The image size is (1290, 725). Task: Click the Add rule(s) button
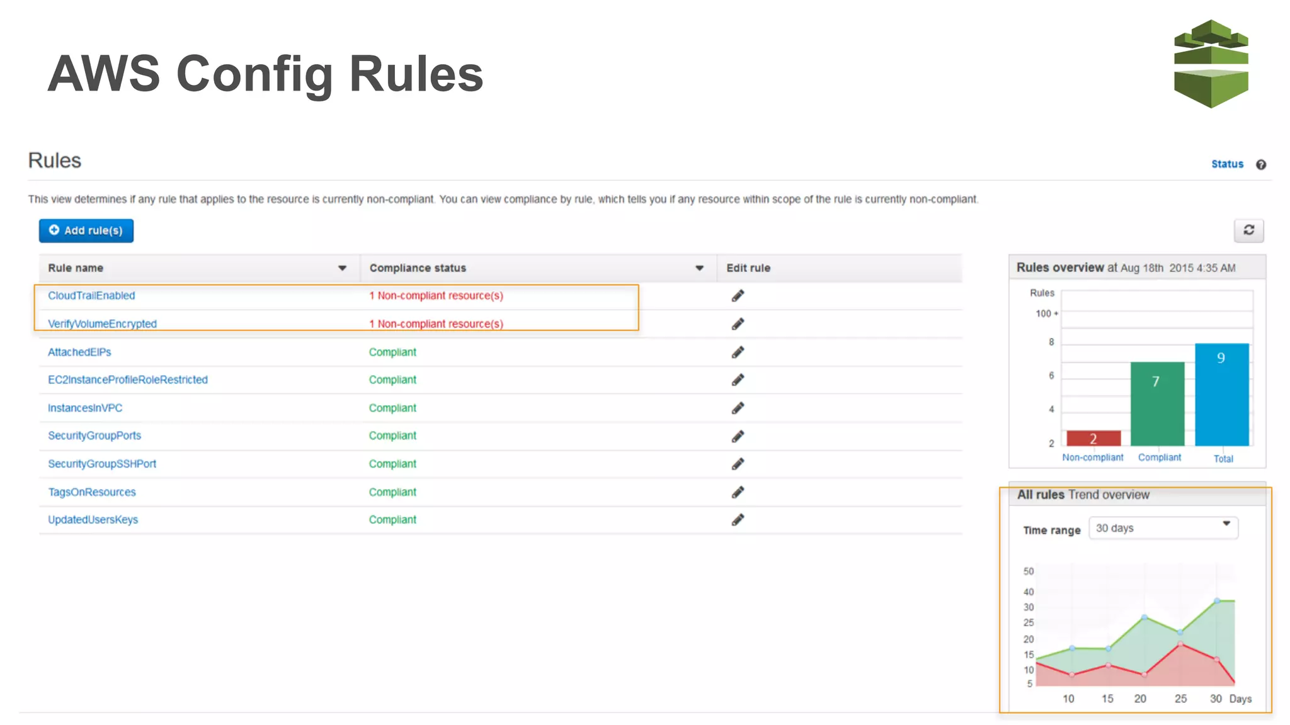(86, 230)
